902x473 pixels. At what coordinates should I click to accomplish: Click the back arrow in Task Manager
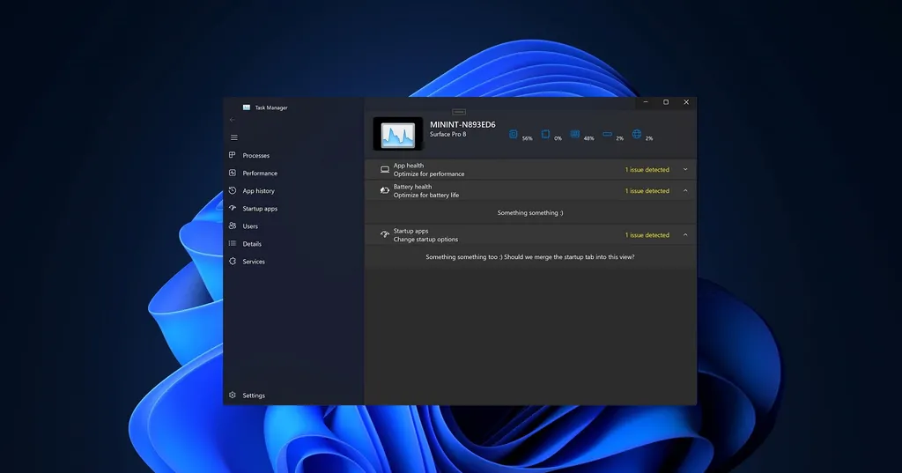pos(233,120)
